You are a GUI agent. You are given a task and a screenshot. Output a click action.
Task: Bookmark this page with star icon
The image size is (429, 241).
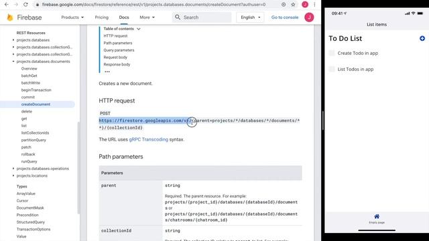pos(293,5)
